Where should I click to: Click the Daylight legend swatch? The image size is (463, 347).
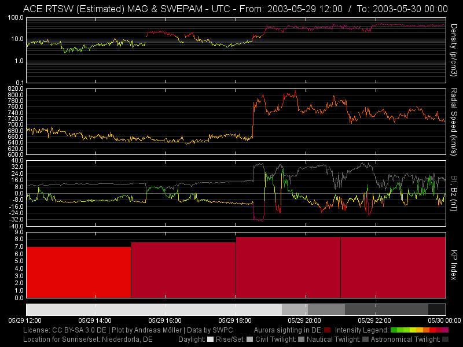tap(210, 339)
